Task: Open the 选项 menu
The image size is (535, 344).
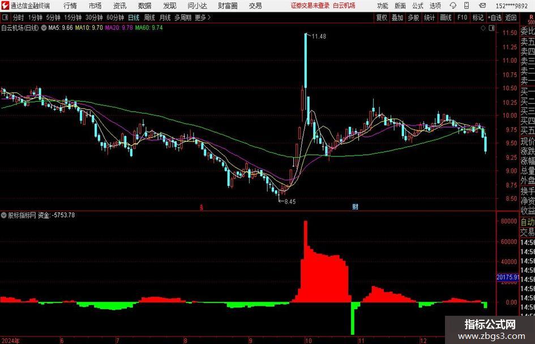Action: coord(435,6)
